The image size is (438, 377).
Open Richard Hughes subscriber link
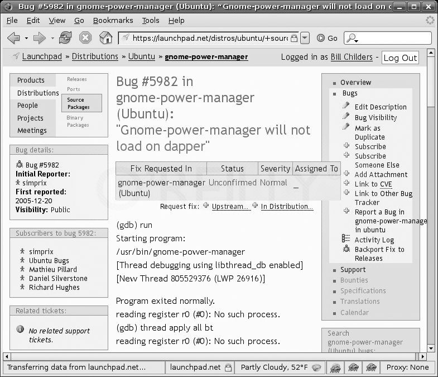coord(54,287)
